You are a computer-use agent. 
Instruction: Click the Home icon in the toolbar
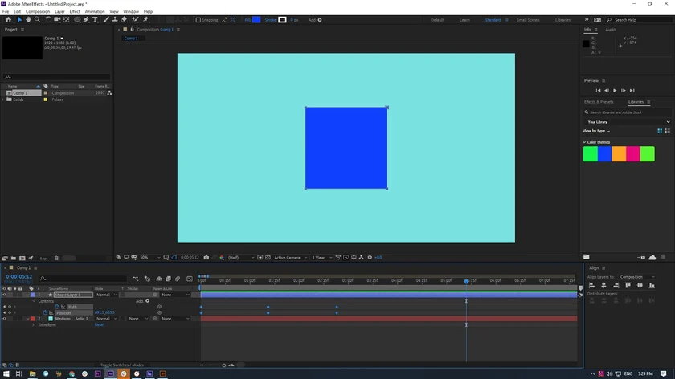(x=9, y=20)
